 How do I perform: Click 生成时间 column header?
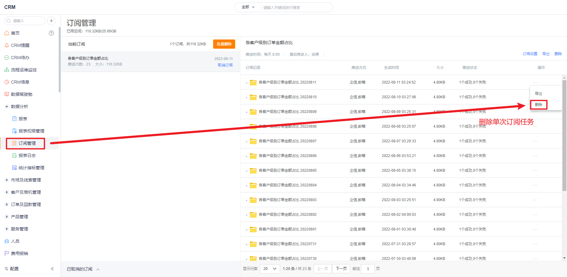pyautogui.click(x=391, y=68)
